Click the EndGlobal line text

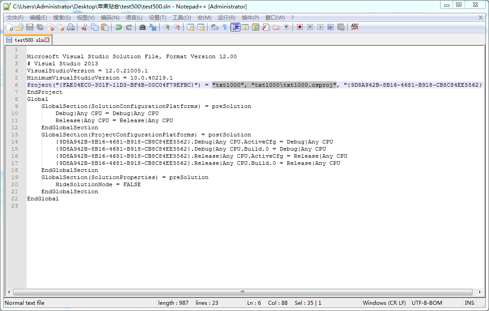pyautogui.click(x=43, y=199)
